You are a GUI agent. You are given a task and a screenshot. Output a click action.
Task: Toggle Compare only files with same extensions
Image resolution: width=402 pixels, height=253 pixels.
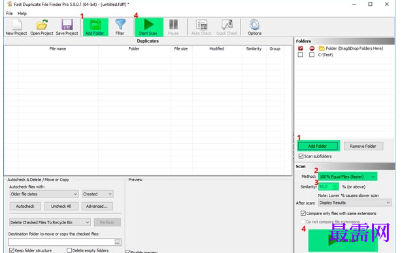click(303, 213)
